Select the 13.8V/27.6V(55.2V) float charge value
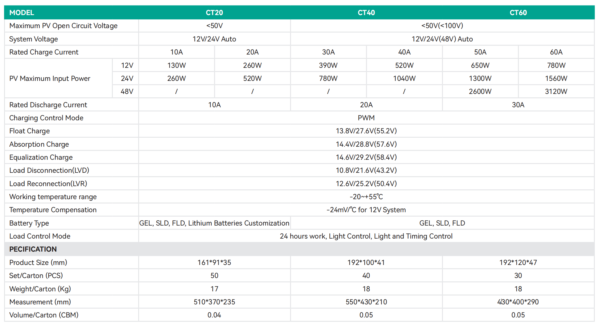 click(366, 131)
